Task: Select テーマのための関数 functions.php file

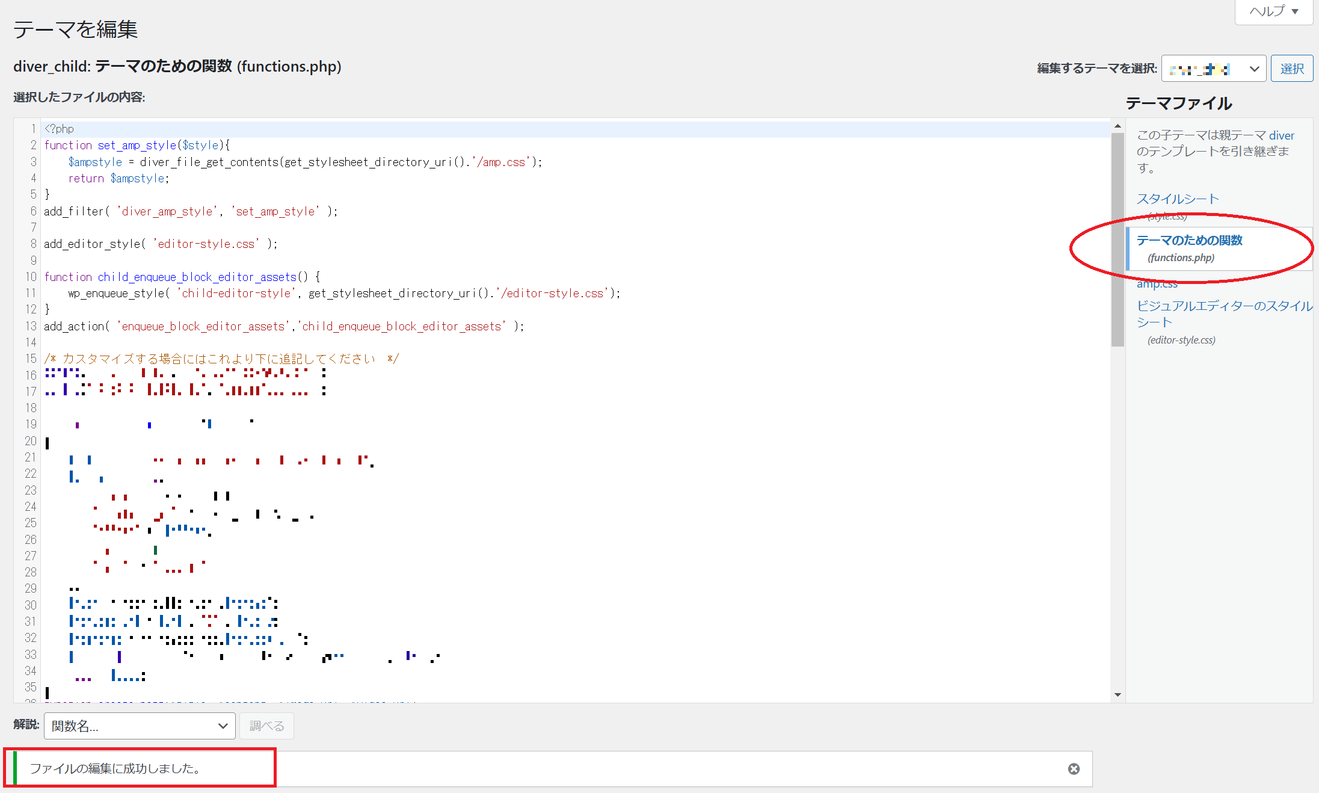Action: pyautogui.click(x=1189, y=241)
